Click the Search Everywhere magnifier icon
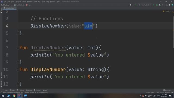The width and height of the screenshot is (174, 98). [166, 5]
